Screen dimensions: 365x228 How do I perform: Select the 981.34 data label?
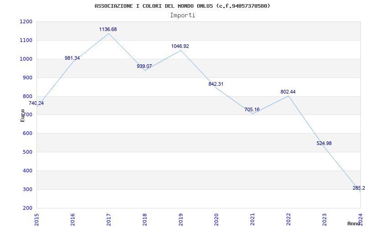(72, 58)
